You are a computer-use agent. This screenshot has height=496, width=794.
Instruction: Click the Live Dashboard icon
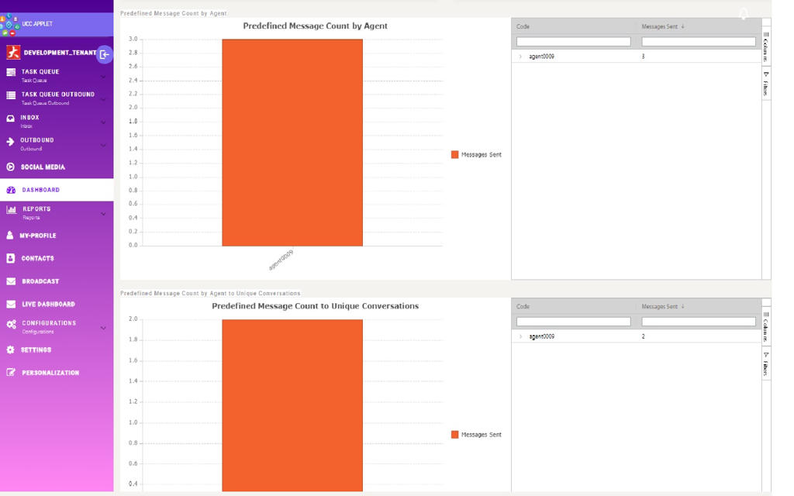(11, 305)
